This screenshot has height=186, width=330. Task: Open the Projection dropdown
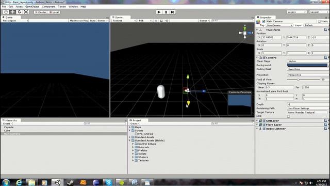308,75
